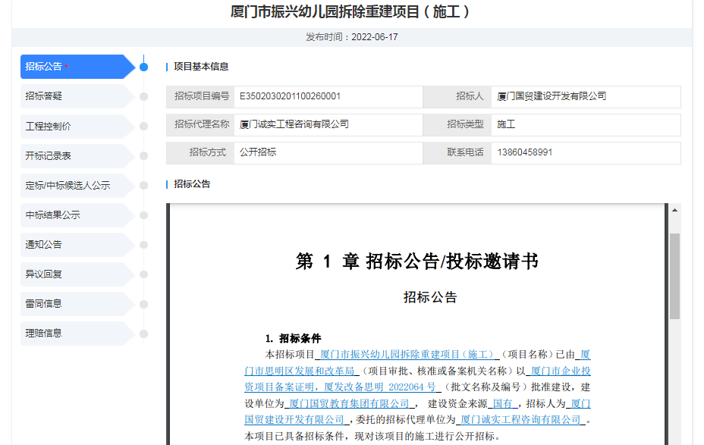
Task: Click timeline dot next to 招标答疑
Action: [x=143, y=96]
